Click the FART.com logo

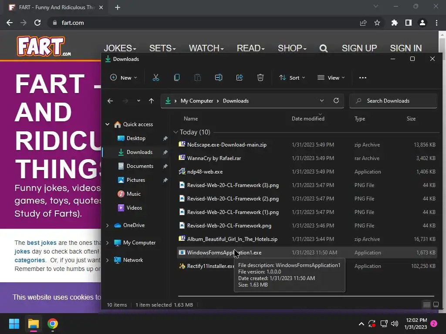(44, 46)
